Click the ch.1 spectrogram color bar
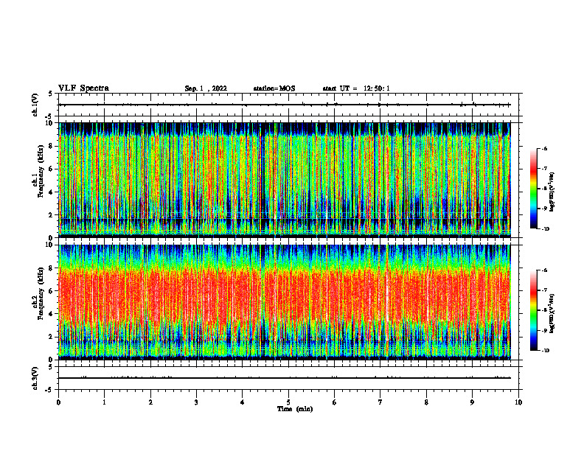The width and height of the screenshot is (584, 451). click(533, 189)
